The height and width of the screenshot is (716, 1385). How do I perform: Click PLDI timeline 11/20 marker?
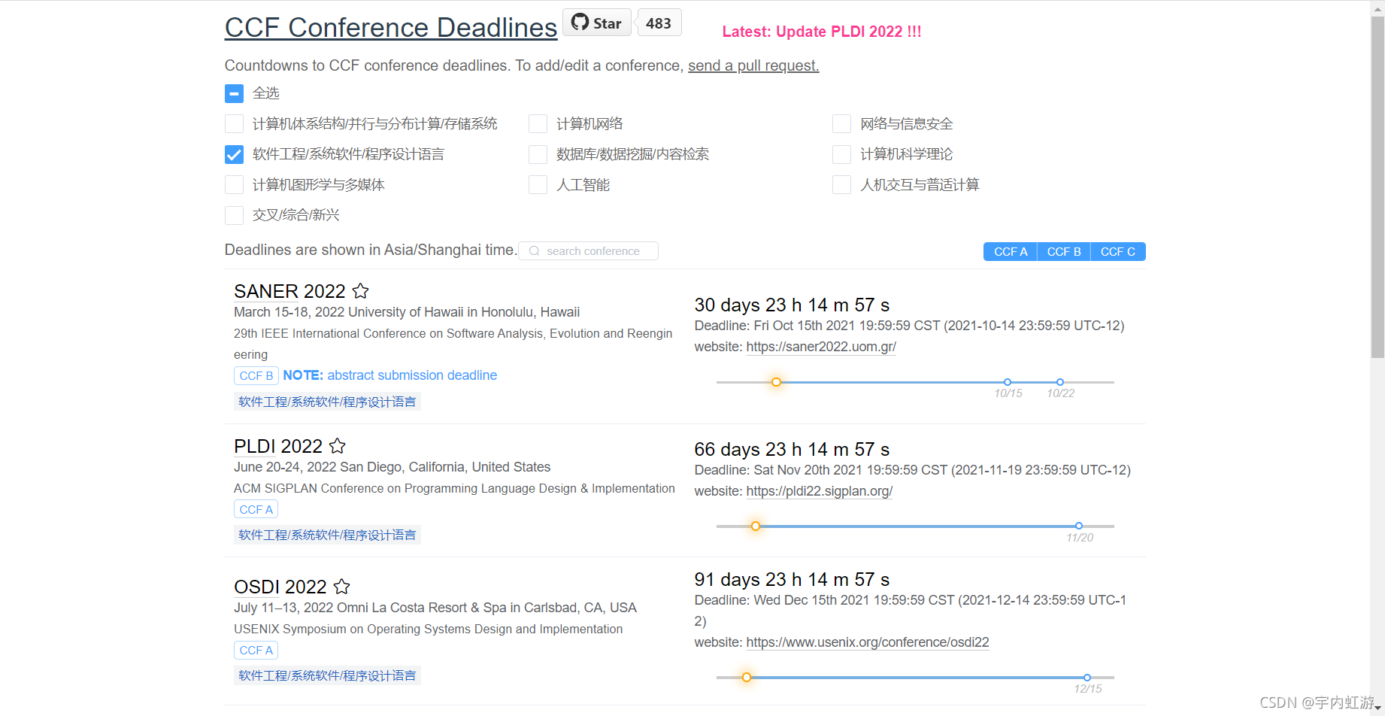pyautogui.click(x=1079, y=526)
